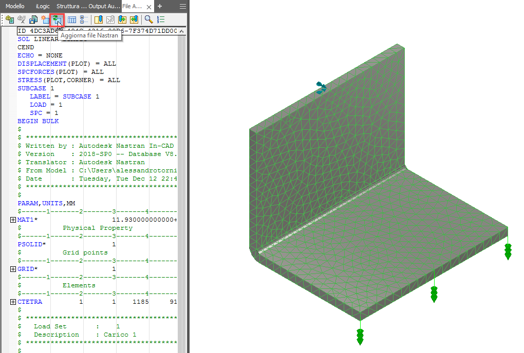Click the previous bookmark toolbar icon
524x353 pixels.
(135, 19)
